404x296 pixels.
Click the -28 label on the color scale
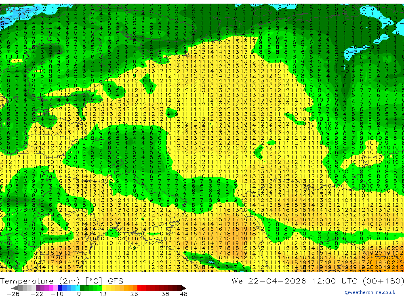pyautogui.click(x=13, y=294)
